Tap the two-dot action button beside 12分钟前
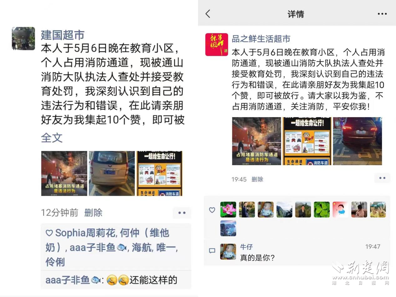The width and height of the screenshot is (396, 297). [x=182, y=213]
